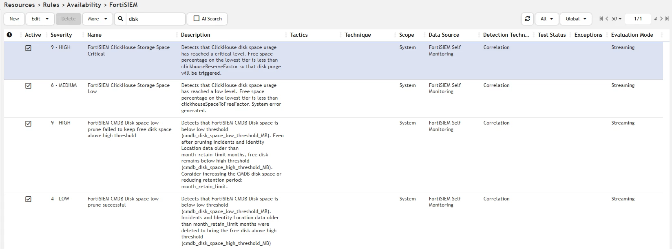Click the '6 - MEDIUM' severity cell
Screen dimensions: 672x249
(64, 85)
